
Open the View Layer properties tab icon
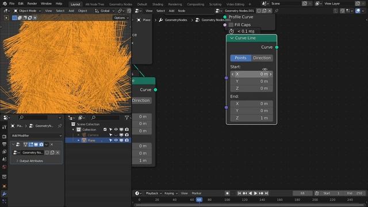4,152
